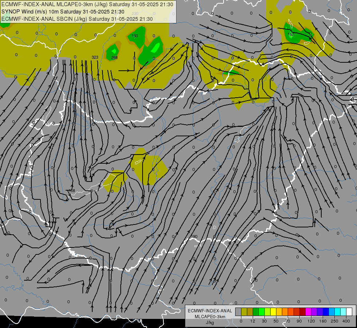Click the ECMWF-INDEX-ANAL MLCAPE0-3km title line
This screenshot has height=328, width=357.
click(x=87, y=4)
